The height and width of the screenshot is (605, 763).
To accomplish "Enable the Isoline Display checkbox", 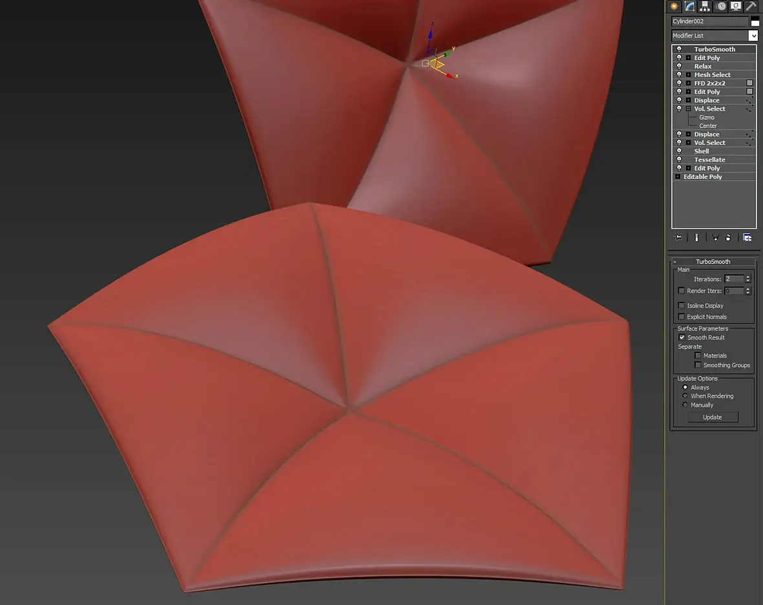I will [682, 306].
